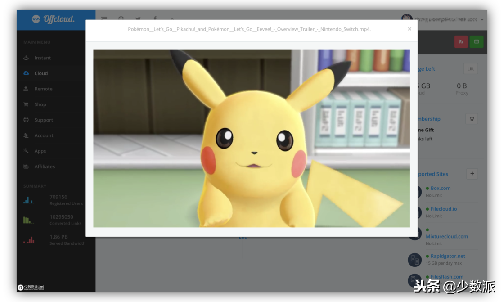This screenshot has width=504, height=302.
Task: Click the Shop cart icon
Action: [x=26, y=104]
